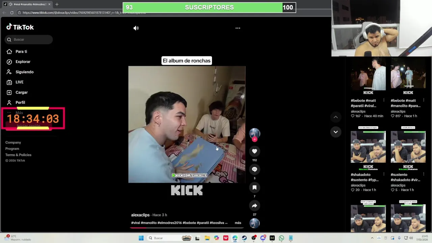Open a new browser tab
The width and height of the screenshot is (432, 243).
coord(57,4)
